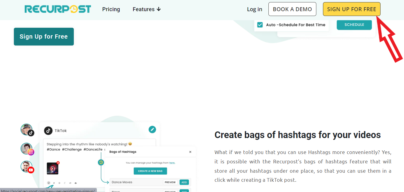404x192 pixels.
Task: Remove the attached video with red X
Action: coord(58,163)
